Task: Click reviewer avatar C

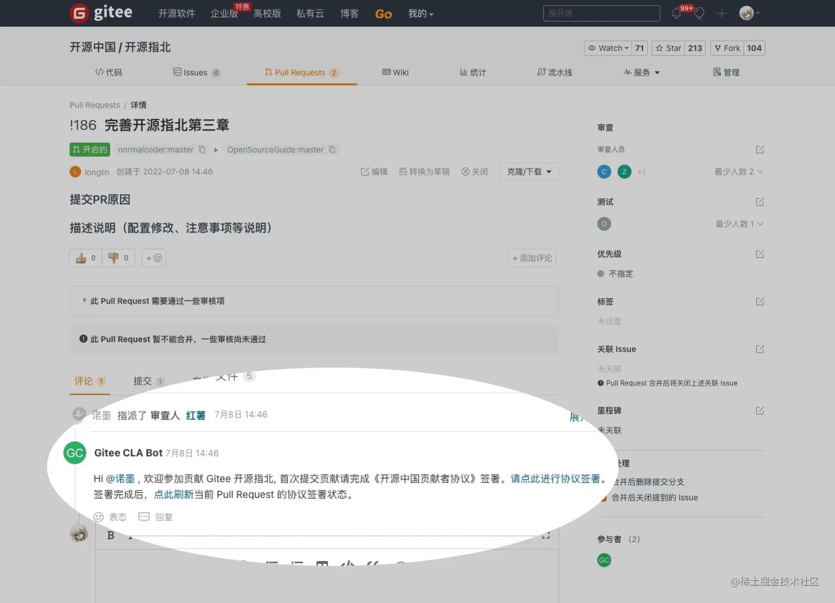Action: (604, 172)
